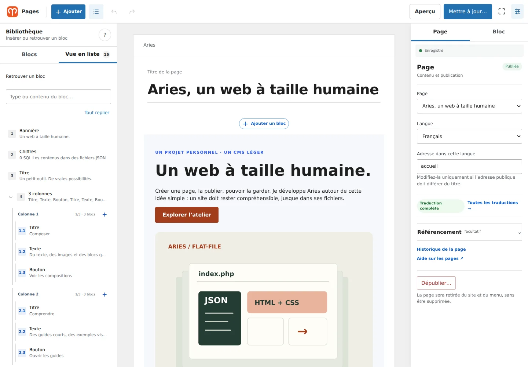Add a block to Colonne 1
The height and width of the screenshot is (367, 528).
click(104, 214)
